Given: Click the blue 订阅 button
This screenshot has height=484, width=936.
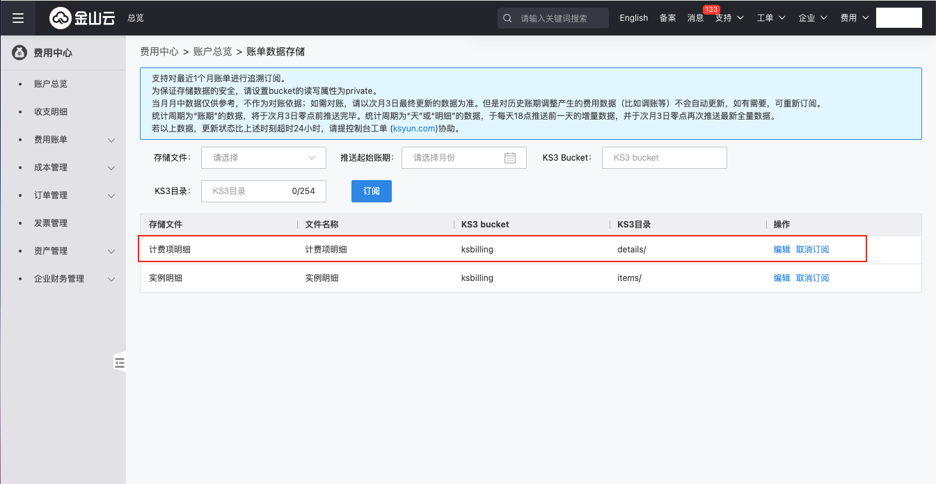Looking at the screenshot, I should (371, 191).
